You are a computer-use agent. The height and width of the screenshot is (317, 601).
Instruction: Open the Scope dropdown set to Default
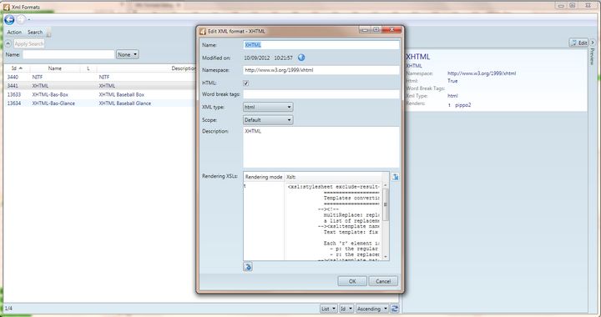point(268,120)
